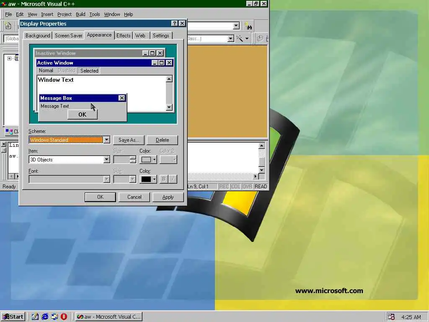The image size is (429, 322).
Task: Click the output pane scroll up arrow
Action: pos(261,146)
